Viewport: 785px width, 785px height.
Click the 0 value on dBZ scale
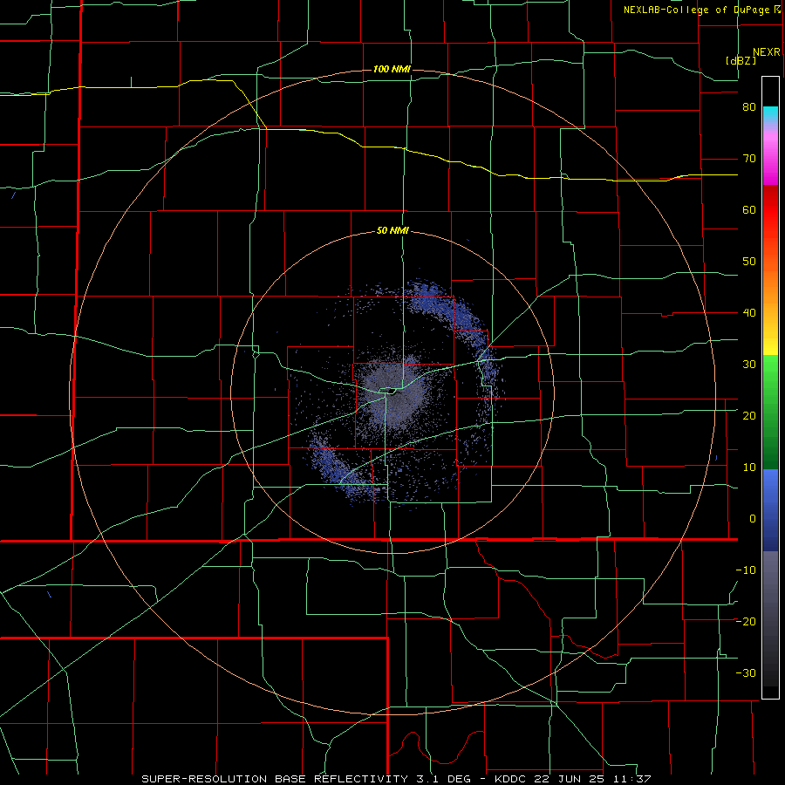click(x=753, y=519)
